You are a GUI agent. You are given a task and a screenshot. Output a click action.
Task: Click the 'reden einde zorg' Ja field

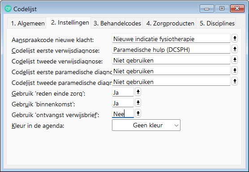click(123, 92)
